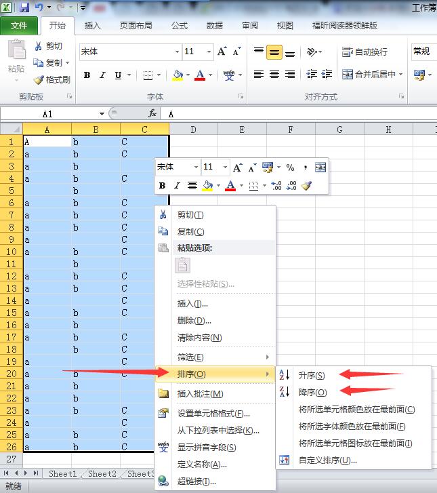
Task: Open the 常规 number format box
Action: coord(424,52)
